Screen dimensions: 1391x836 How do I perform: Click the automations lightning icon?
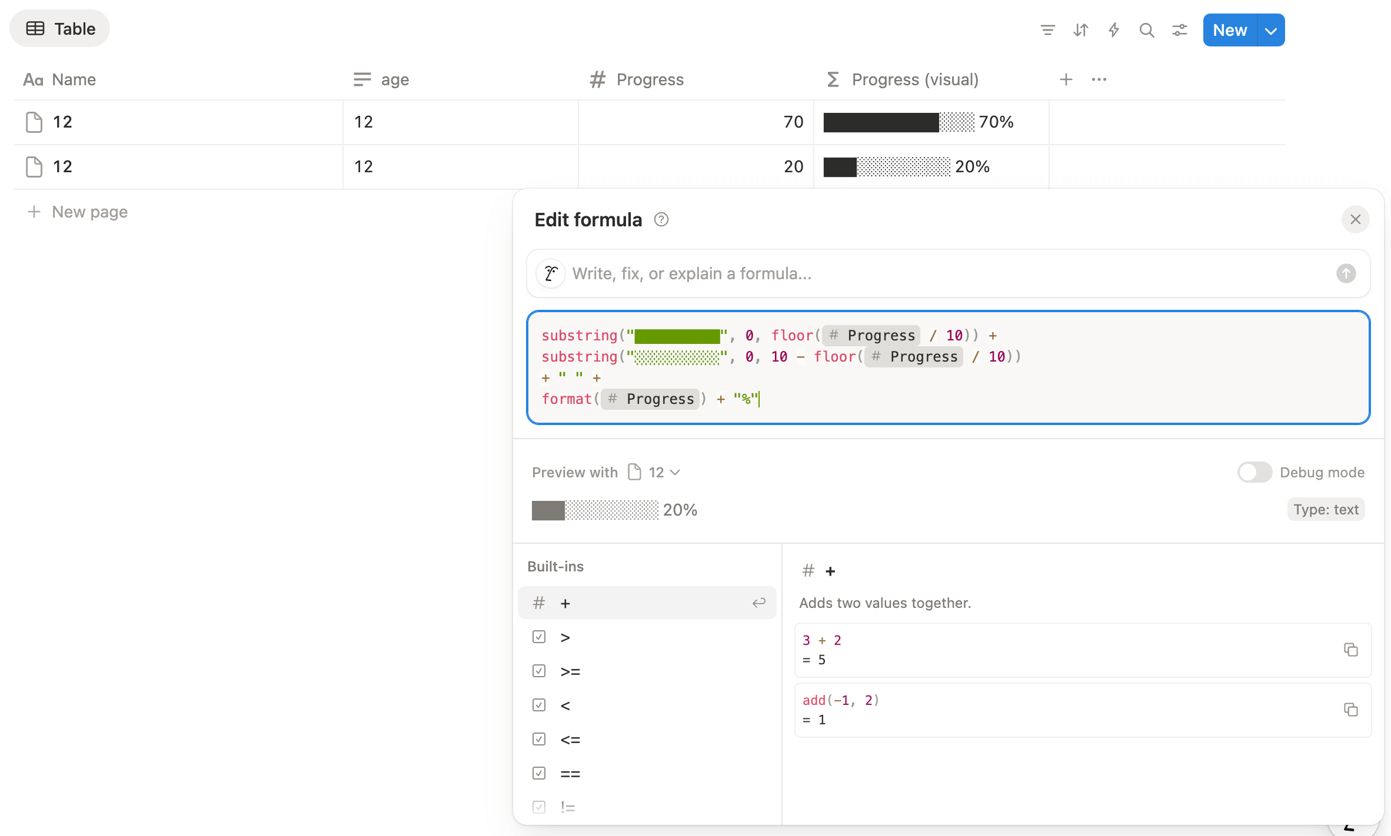coord(1114,29)
